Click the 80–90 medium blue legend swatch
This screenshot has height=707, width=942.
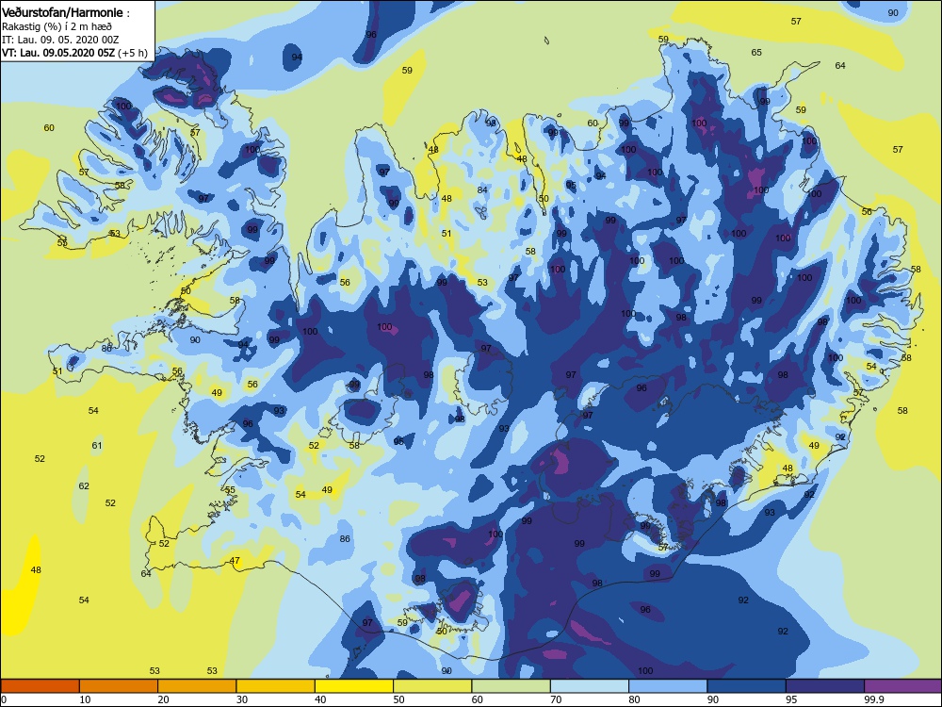(x=668, y=686)
